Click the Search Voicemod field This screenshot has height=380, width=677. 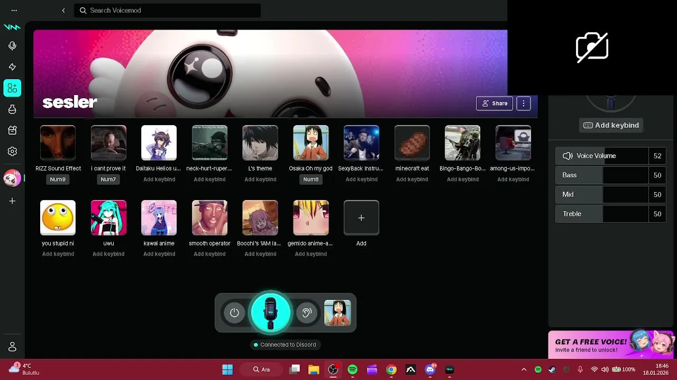tap(167, 11)
